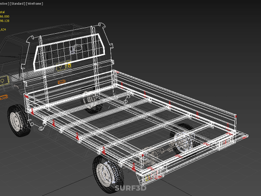Open the [Standard] viewport shading menu
Image resolution: width=261 pixels, height=196 pixels.
click(17, 4)
